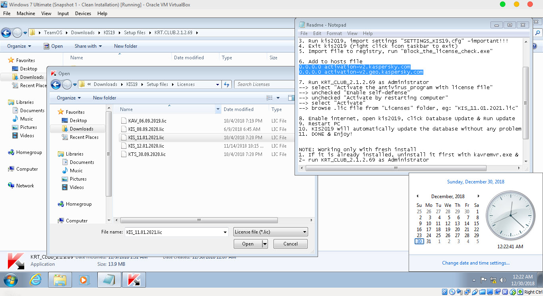The width and height of the screenshot is (543, 296).
Task: Open Notepad Help menu
Action: [368, 33]
